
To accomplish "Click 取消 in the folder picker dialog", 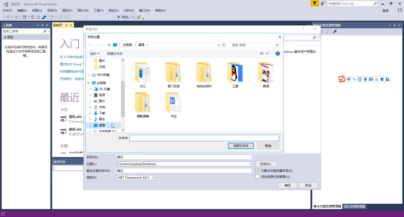I will pos(268,146).
